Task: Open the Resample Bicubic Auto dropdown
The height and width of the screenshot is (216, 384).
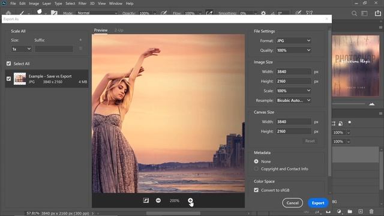Action: coord(293,100)
